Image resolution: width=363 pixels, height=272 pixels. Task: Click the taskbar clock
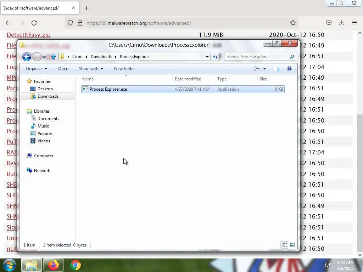click(345, 265)
